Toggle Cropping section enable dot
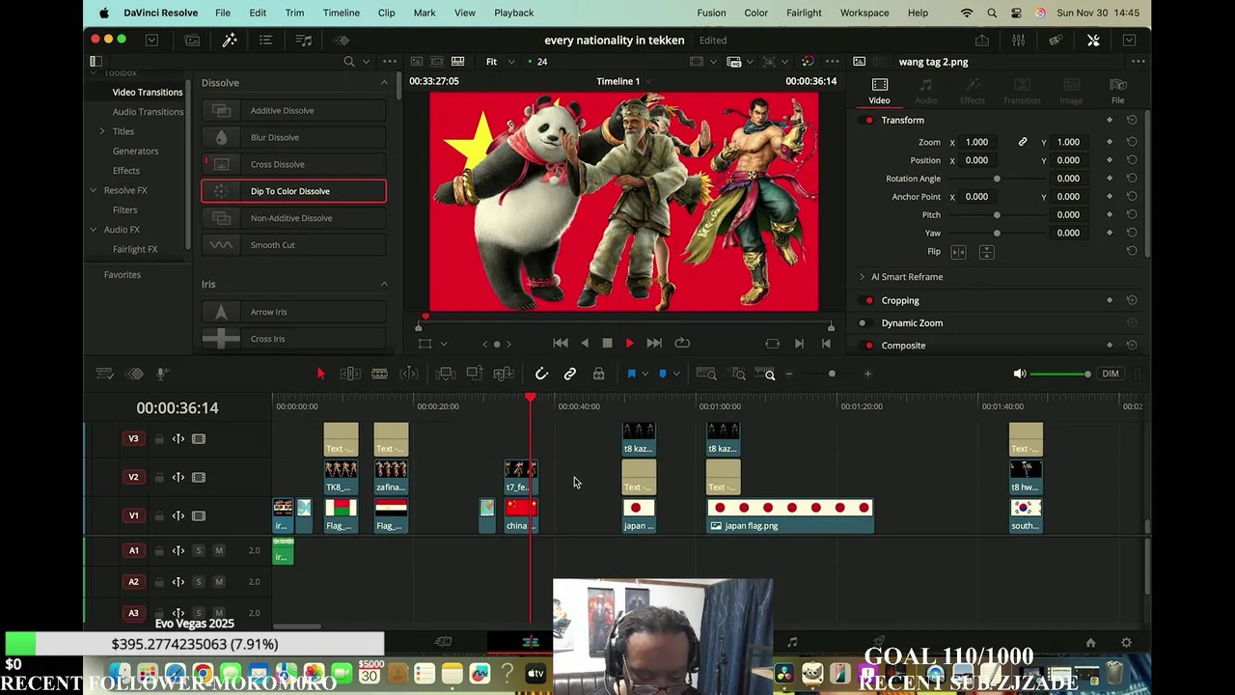This screenshot has height=695, width=1235. point(869,300)
